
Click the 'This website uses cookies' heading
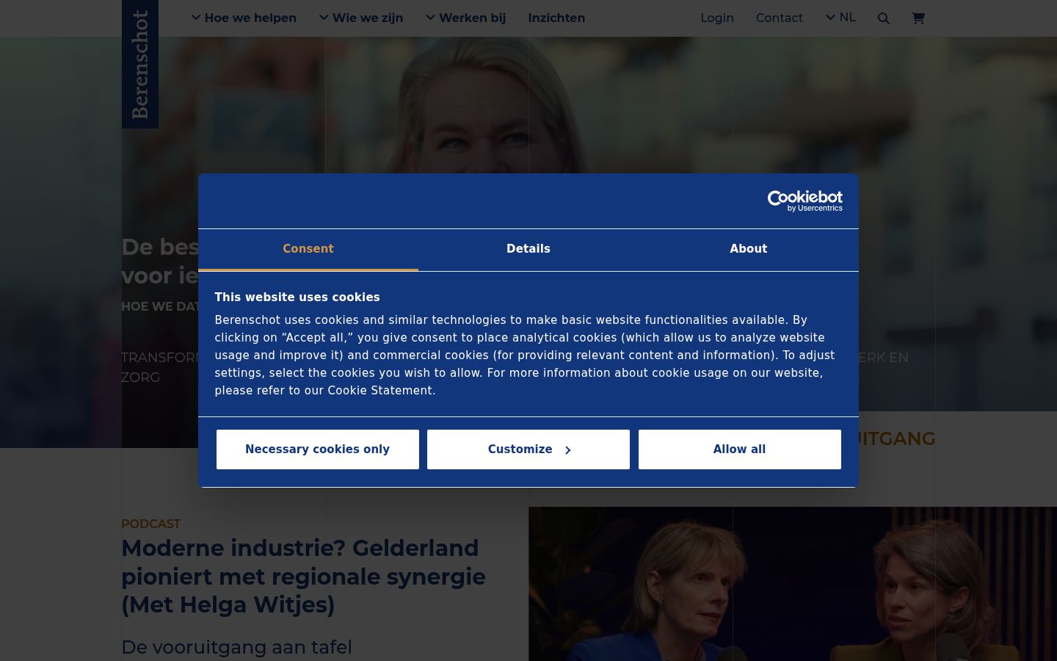[297, 297]
